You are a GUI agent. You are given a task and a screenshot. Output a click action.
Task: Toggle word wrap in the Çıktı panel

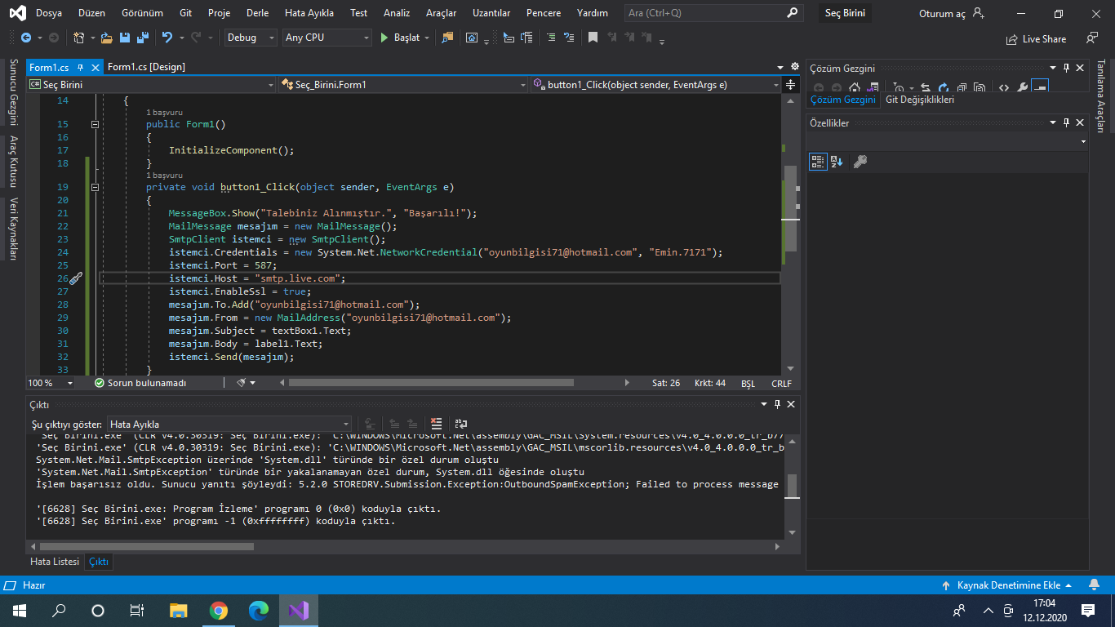(461, 424)
